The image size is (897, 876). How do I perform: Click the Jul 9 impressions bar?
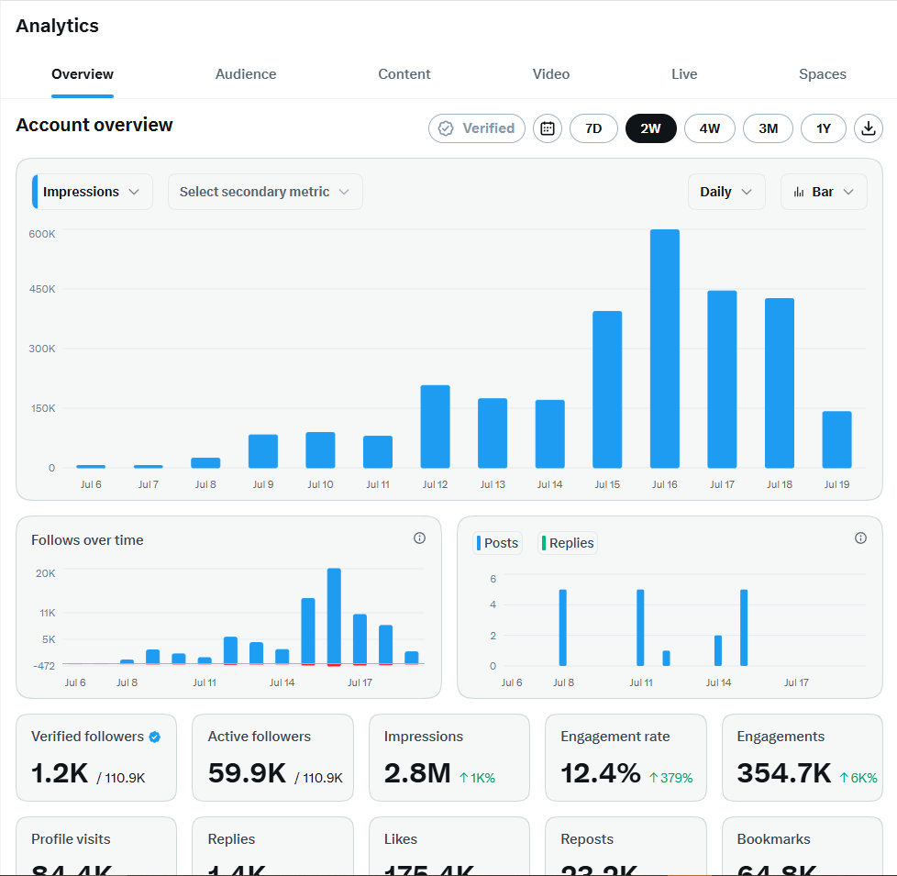click(x=263, y=451)
